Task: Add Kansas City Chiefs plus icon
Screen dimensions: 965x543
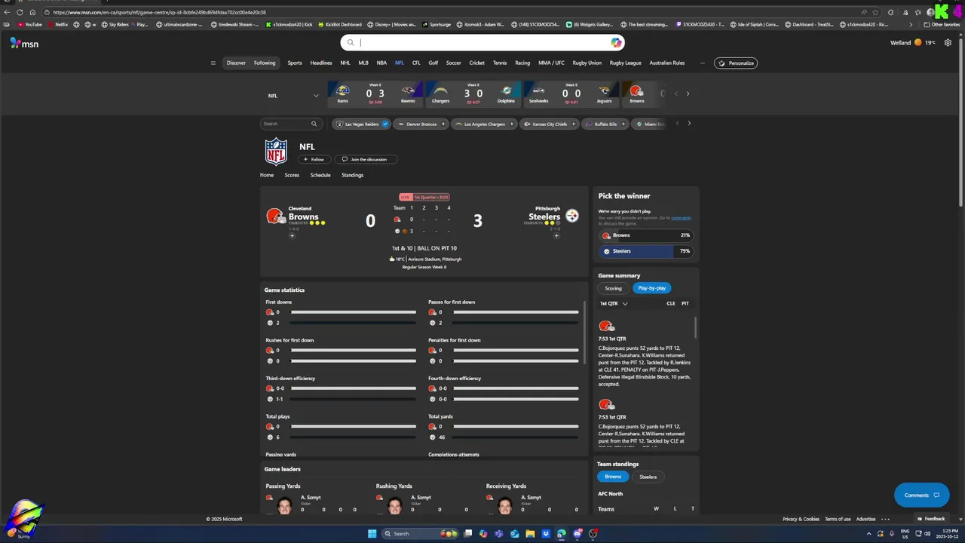Action: pos(573,124)
